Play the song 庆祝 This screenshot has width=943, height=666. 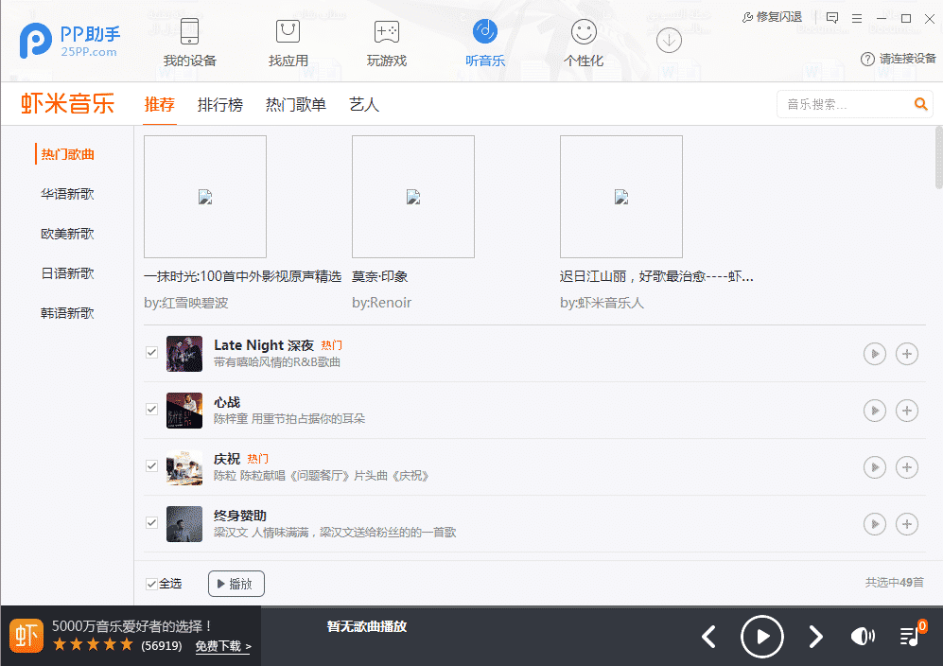click(875, 467)
